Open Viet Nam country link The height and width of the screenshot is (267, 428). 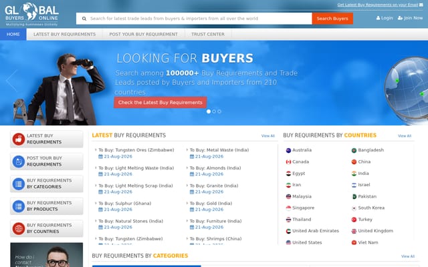368,242
